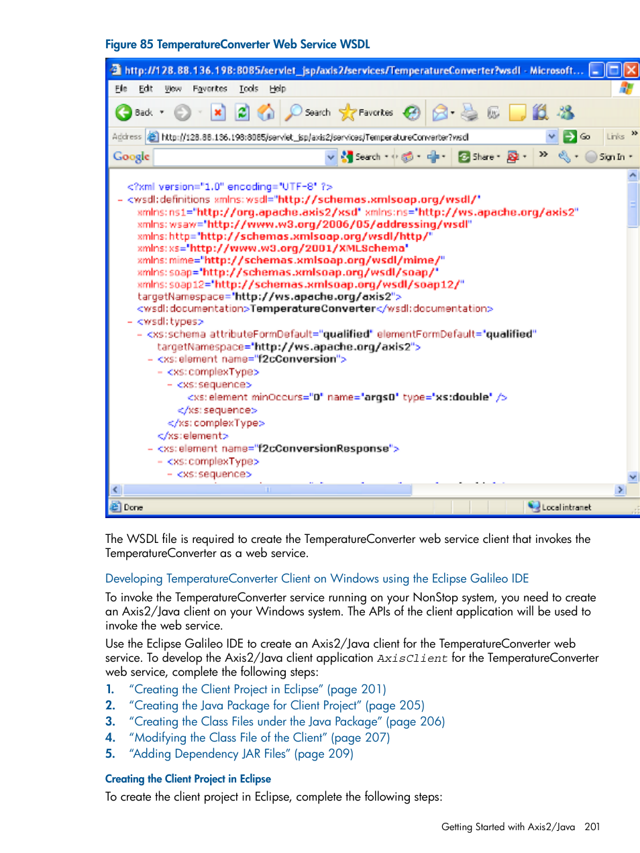640x853 pixels.
Task: Open the Google search box dropdown
Action: click(x=331, y=157)
